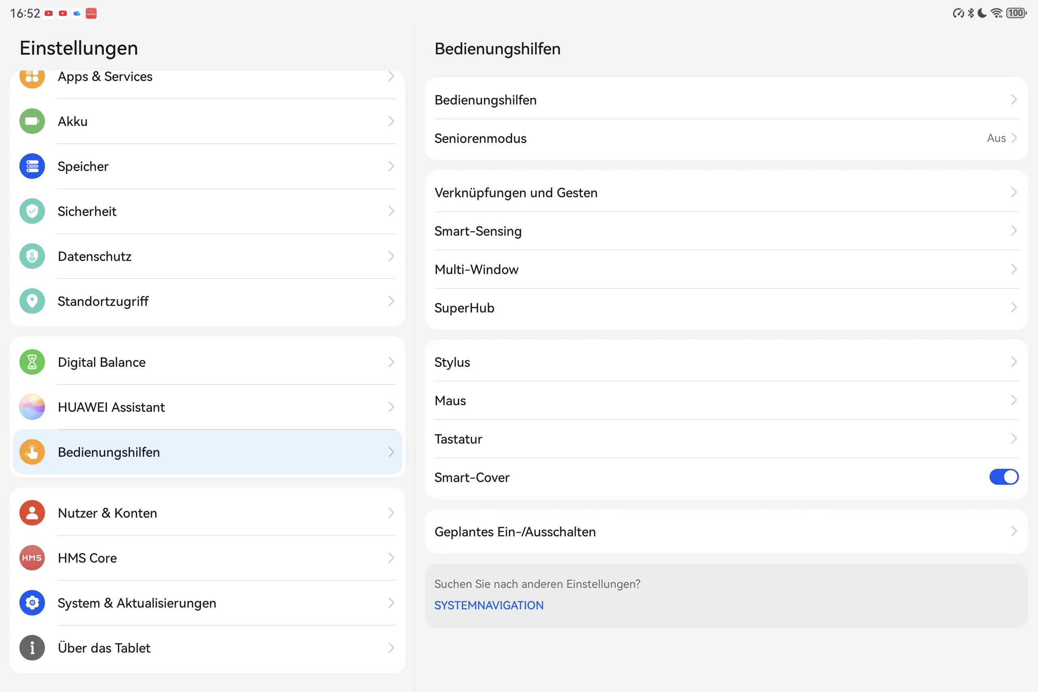Tap the HMS Core icon
Screen dimensions: 1038x692
(x=32, y=558)
